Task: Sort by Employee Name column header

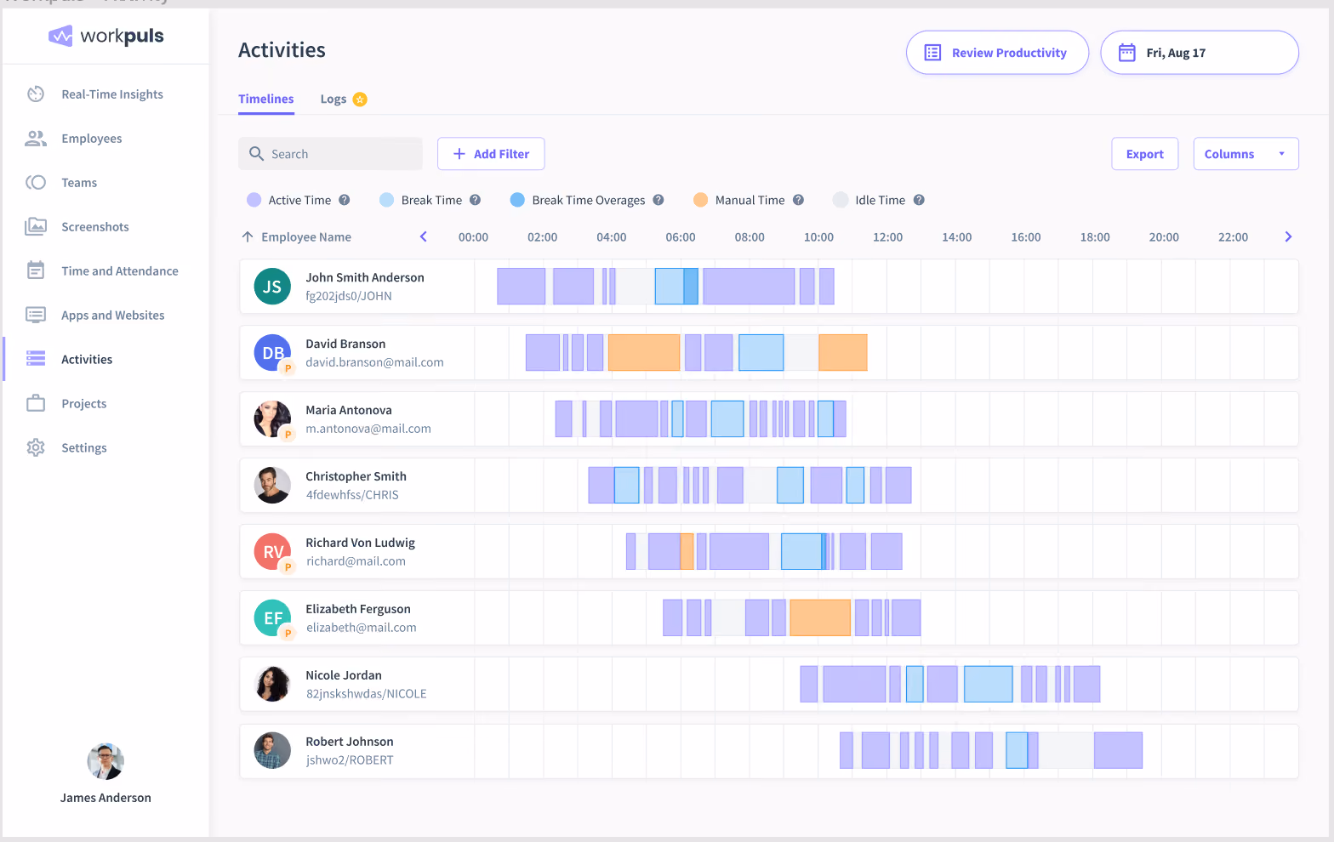Action: click(x=306, y=237)
